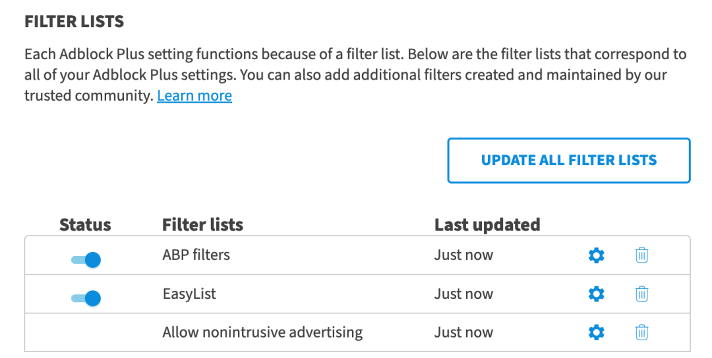
Task: Disable the ABP filters toggle
Action: coord(86,259)
